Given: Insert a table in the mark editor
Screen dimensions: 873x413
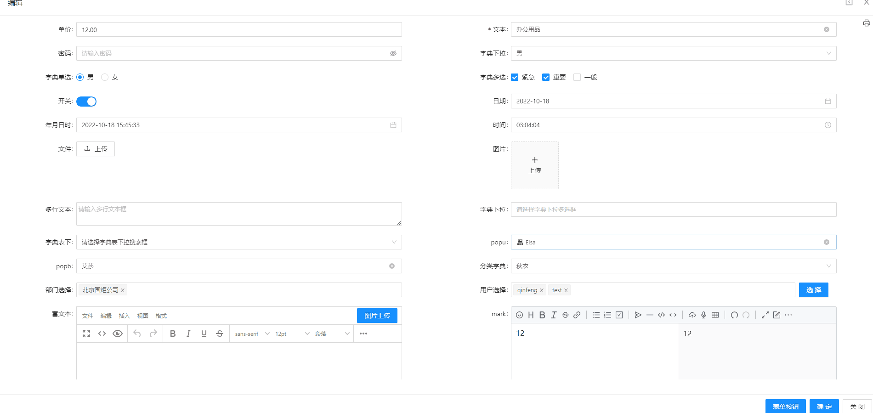Looking at the screenshot, I should 715,315.
